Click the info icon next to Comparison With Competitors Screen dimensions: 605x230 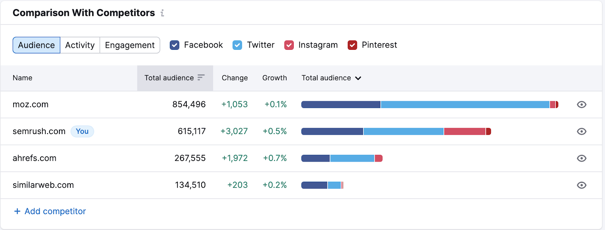point(163,12)
